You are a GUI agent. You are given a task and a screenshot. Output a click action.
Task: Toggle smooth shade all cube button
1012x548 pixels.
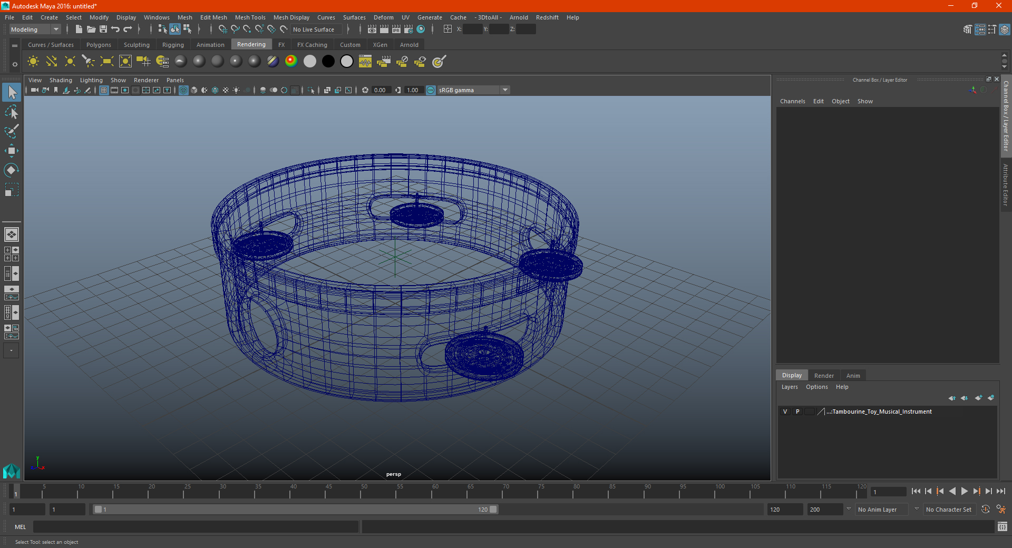(x=194, y=90)
